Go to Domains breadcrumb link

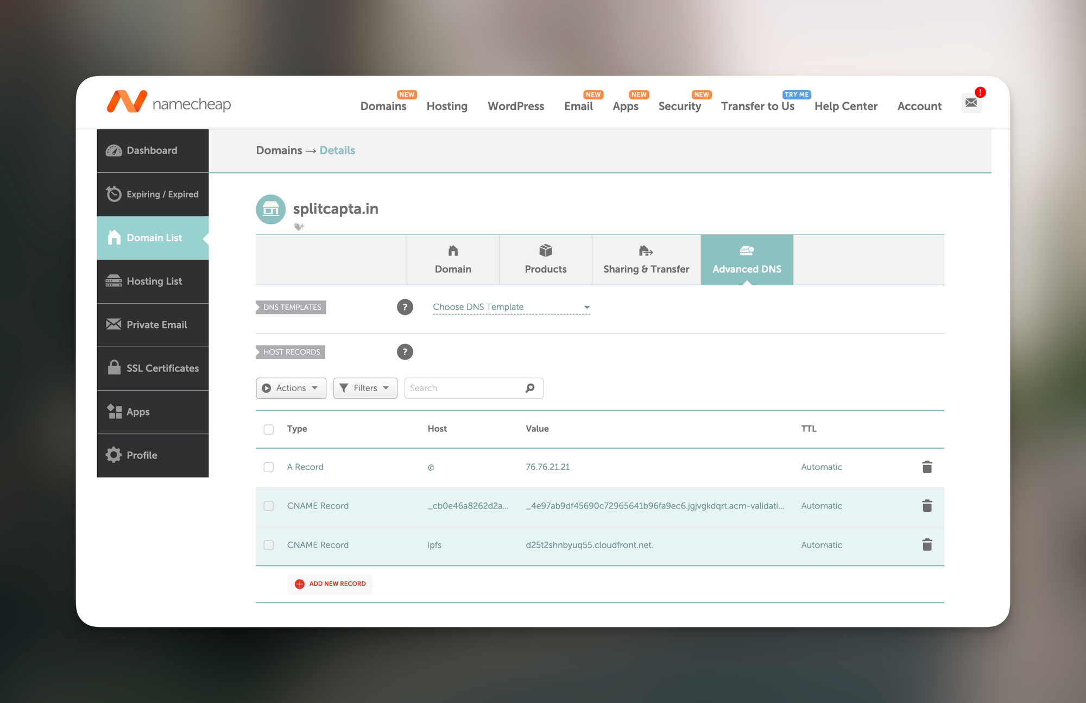[279, 150]
